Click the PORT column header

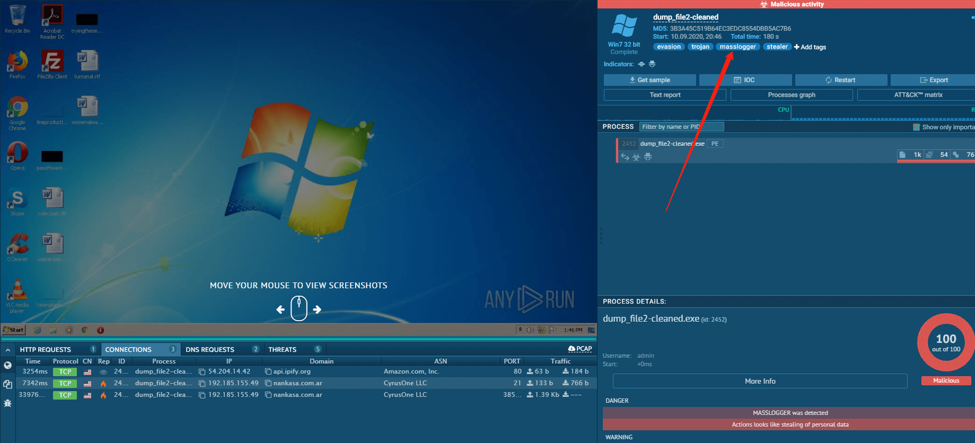(x=512, y=361)
